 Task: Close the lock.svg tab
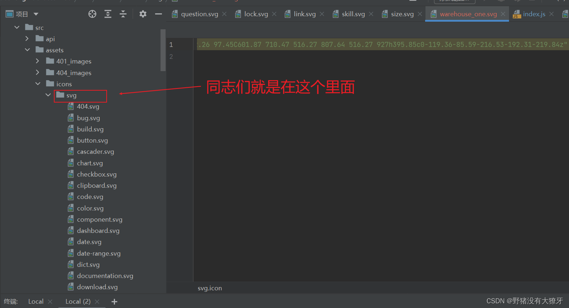click(x=274, y=14)
